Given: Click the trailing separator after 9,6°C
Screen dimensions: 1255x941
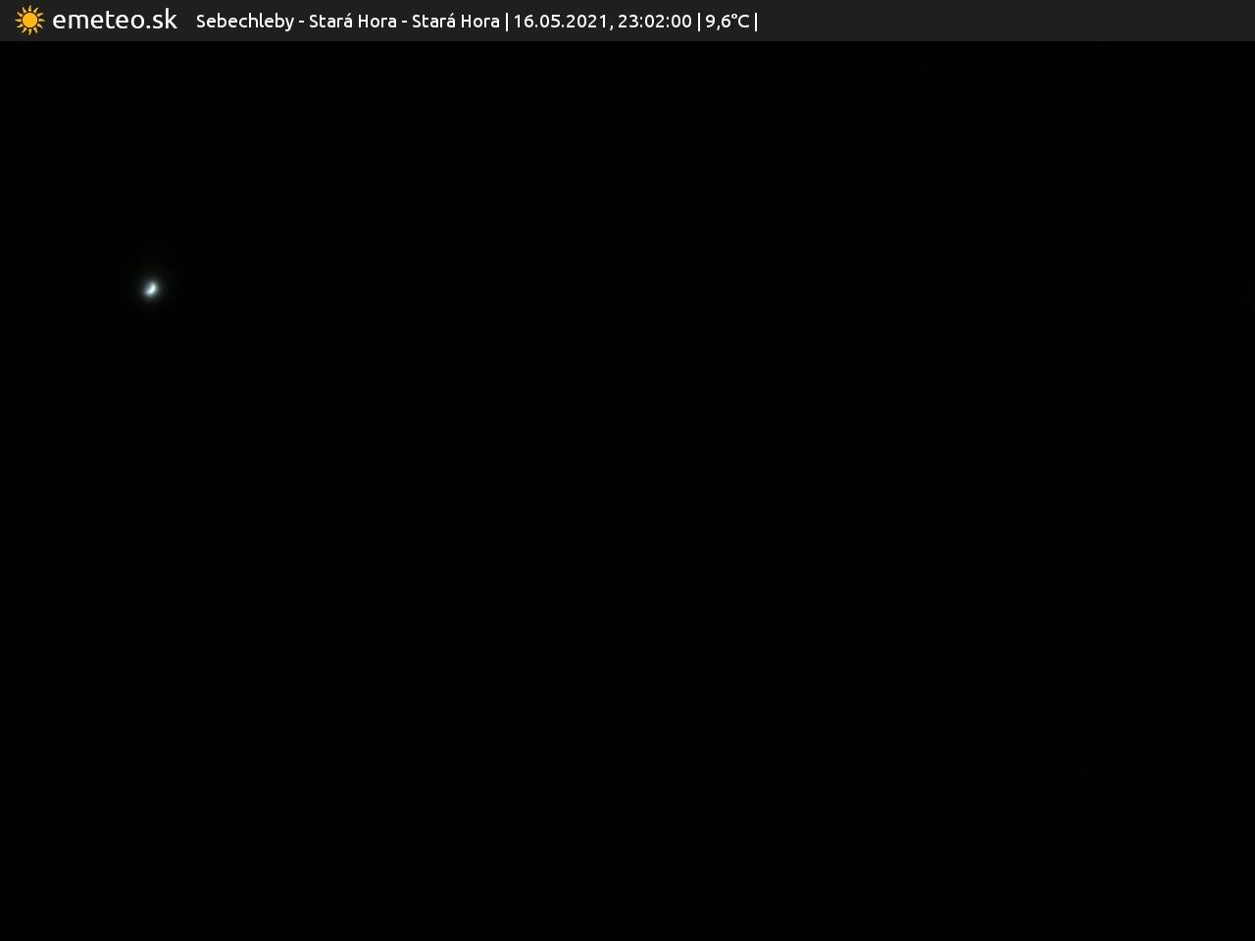Looking at the screenshot, I should (x=756, y=22).
